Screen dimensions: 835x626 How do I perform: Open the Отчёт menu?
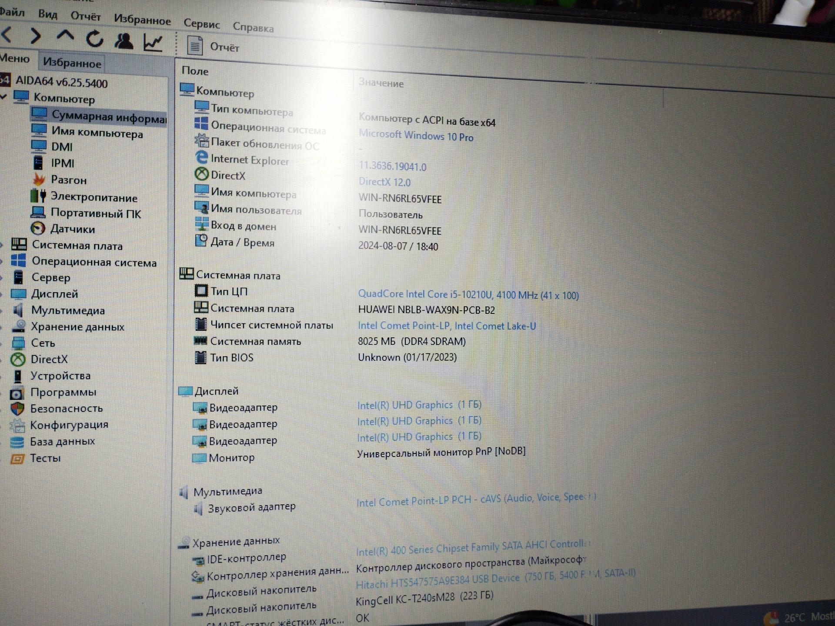[86, 16]
